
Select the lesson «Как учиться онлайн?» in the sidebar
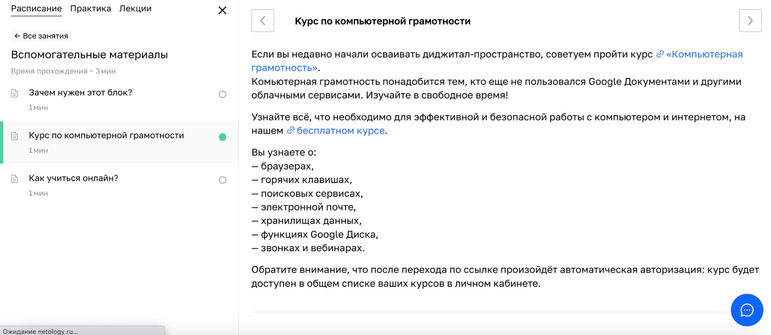73,178
